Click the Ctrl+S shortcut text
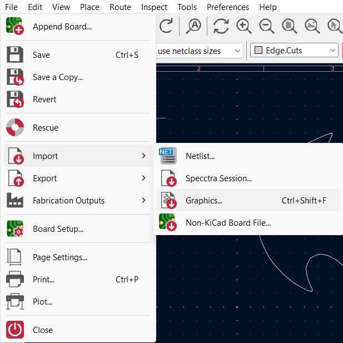343x343 pixels. tap(127, 54)
